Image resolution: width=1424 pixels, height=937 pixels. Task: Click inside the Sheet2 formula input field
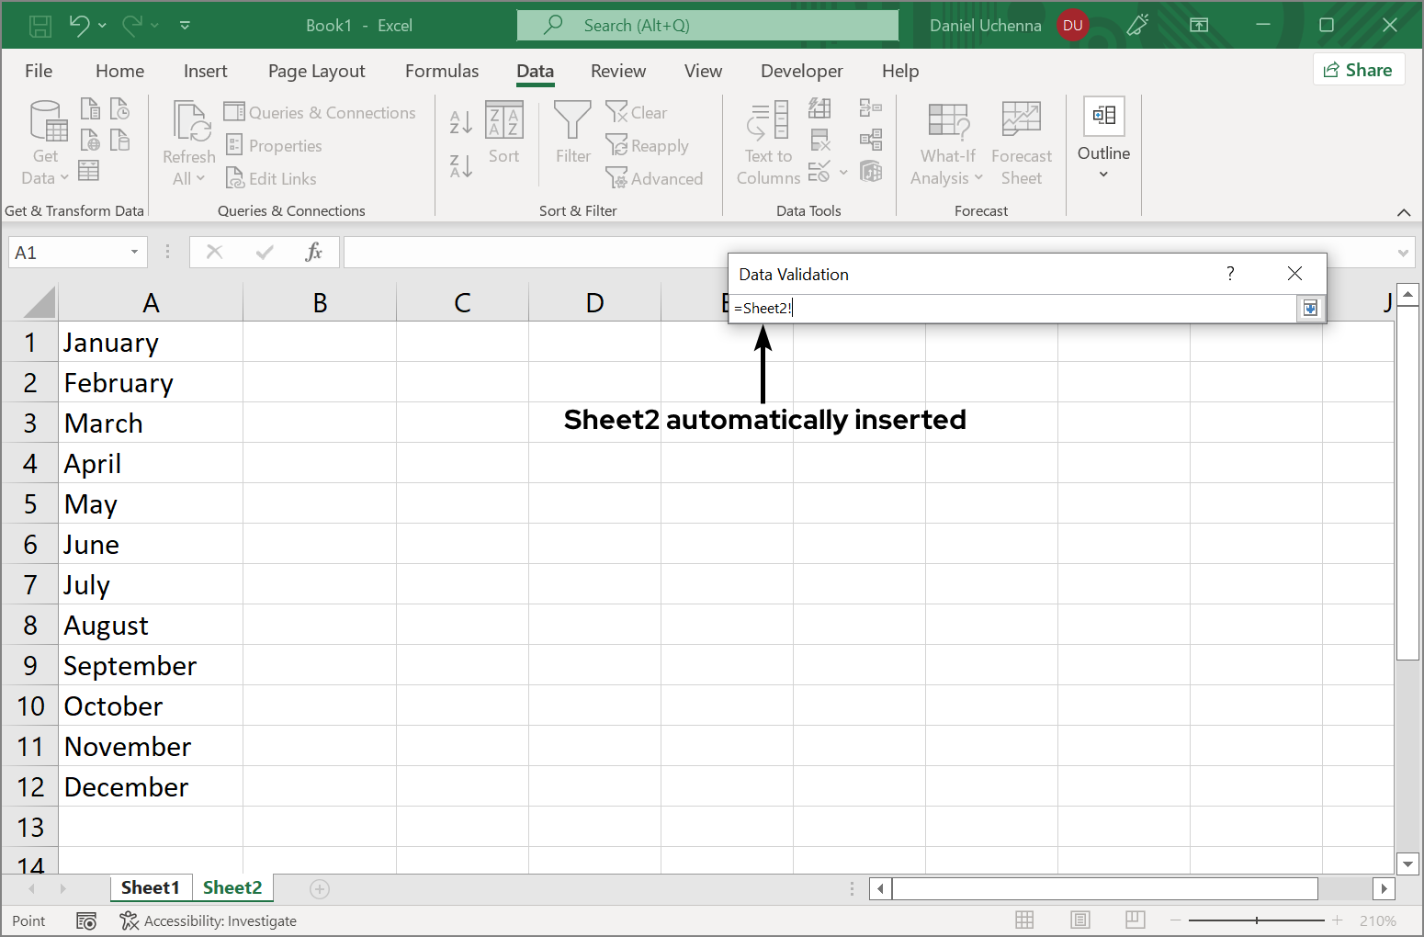(1011, 308)
